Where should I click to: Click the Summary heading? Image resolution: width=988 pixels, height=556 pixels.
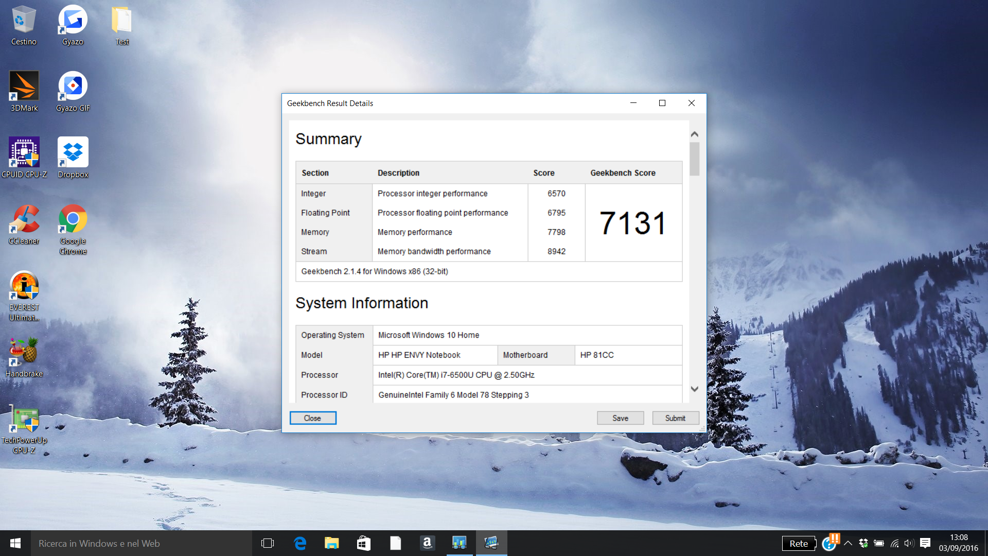click(x=328, y=139)
